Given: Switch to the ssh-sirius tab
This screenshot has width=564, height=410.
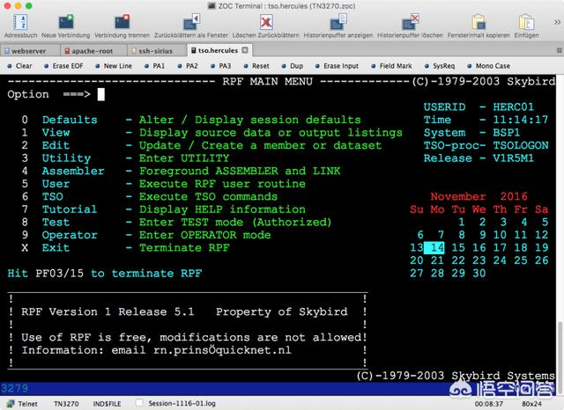Looking at the screenshot, I should (x=155, y=51).
